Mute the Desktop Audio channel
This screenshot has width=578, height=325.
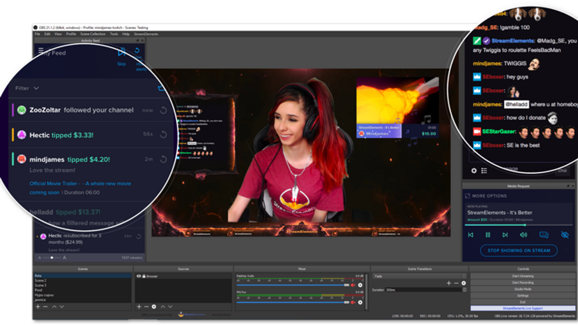(x=353, y=285)
